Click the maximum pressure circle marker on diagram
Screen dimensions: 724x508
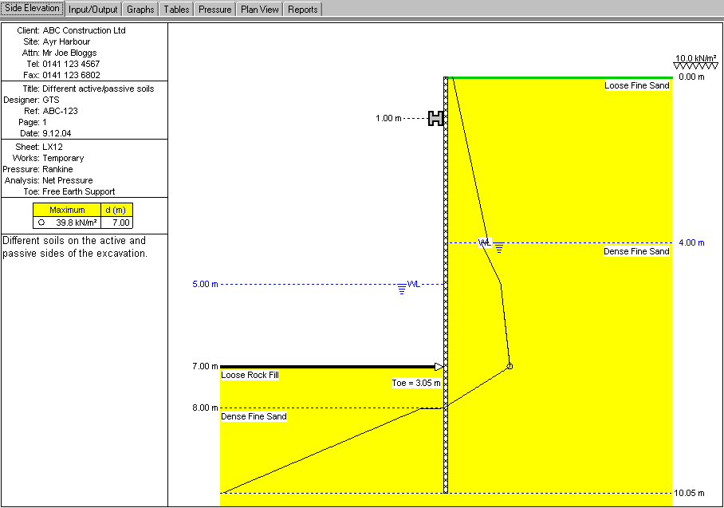510,366
